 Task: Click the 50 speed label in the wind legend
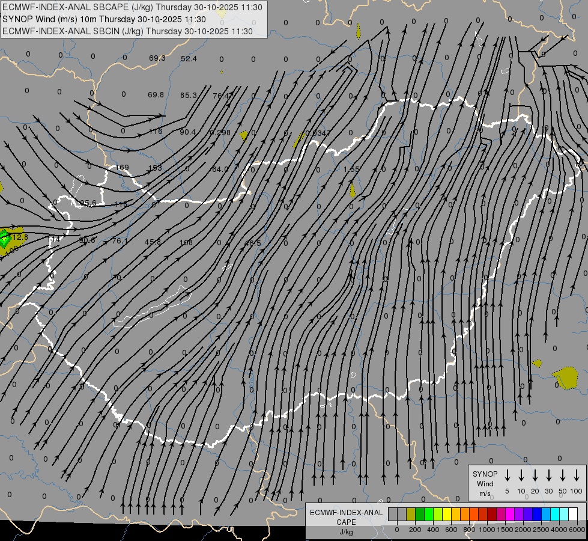(563, 491)
